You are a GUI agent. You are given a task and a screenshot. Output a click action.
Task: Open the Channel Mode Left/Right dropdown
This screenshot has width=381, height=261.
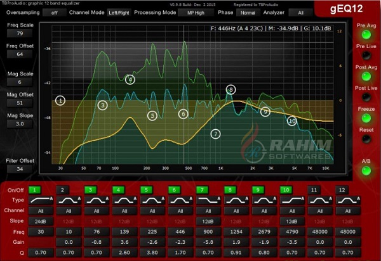119,13
